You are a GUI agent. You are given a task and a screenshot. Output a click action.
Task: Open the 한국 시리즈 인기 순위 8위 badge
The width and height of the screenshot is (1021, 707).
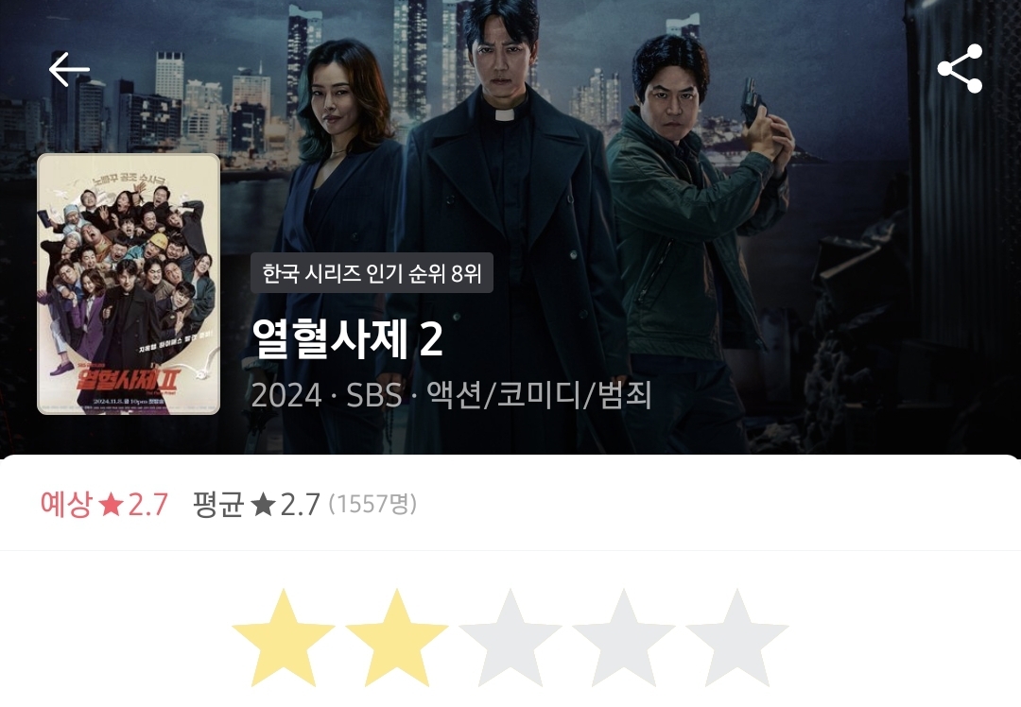(x=372, y=273)
